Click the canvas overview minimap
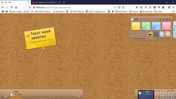Image resolution: width=176 pixels, height=99 pixels. 146,94
